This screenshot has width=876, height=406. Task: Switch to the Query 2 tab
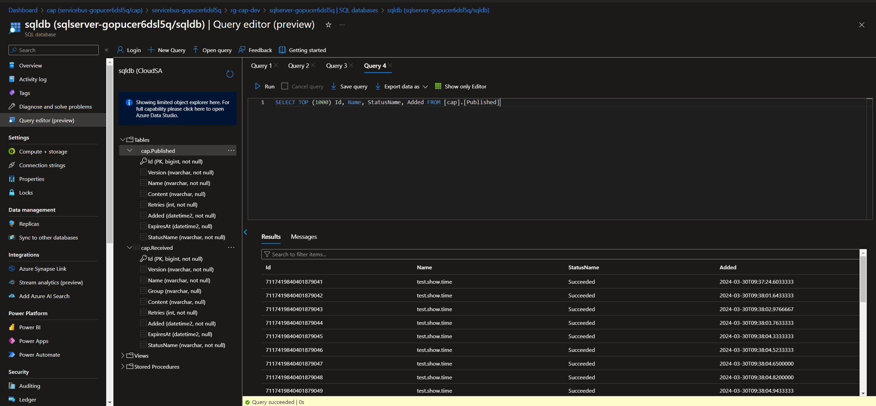tap(298, 66)
